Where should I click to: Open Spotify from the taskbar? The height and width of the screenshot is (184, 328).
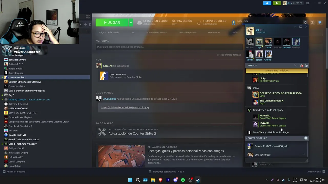tap(183, 180)
